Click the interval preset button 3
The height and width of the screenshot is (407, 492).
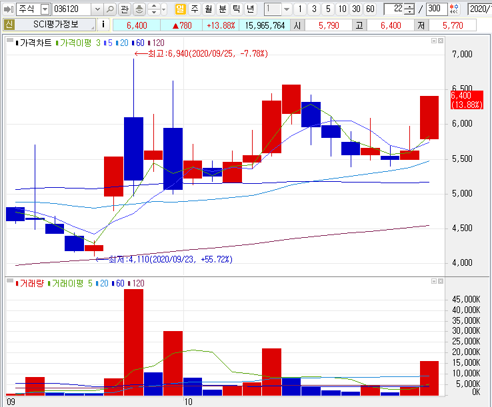tap(314, 9)
